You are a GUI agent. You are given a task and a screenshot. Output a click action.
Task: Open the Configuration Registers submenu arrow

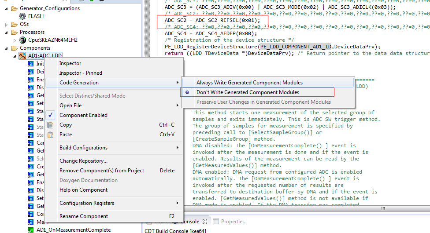178,203
